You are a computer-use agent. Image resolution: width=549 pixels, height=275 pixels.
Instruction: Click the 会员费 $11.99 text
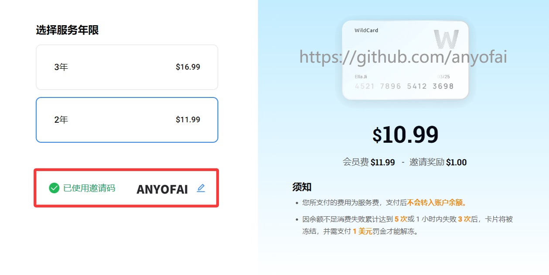point(369,162)
